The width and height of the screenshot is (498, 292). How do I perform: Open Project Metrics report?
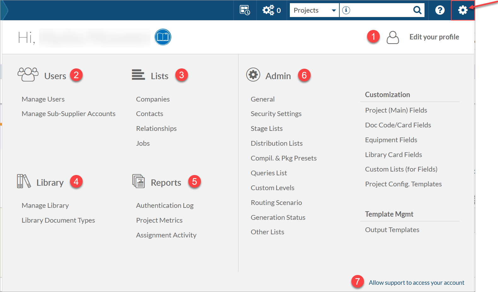tap(159, 220)
